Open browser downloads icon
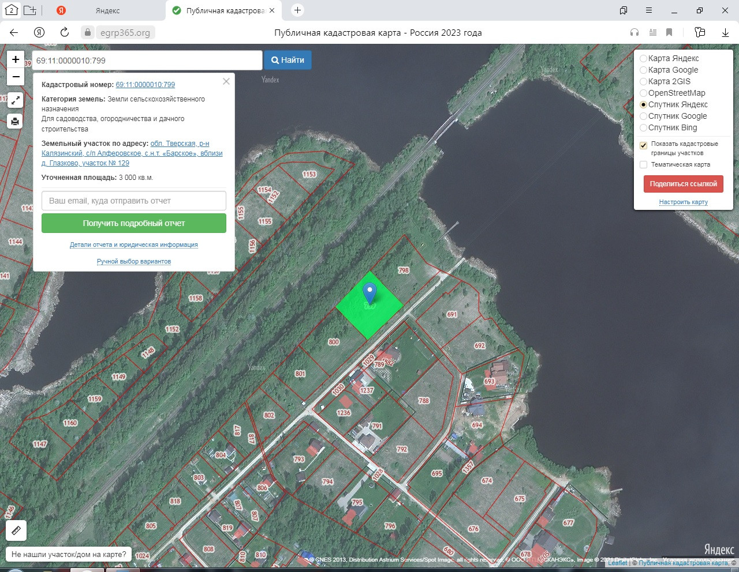The height and width of the screenshot is (572, 739). [726, 32]
